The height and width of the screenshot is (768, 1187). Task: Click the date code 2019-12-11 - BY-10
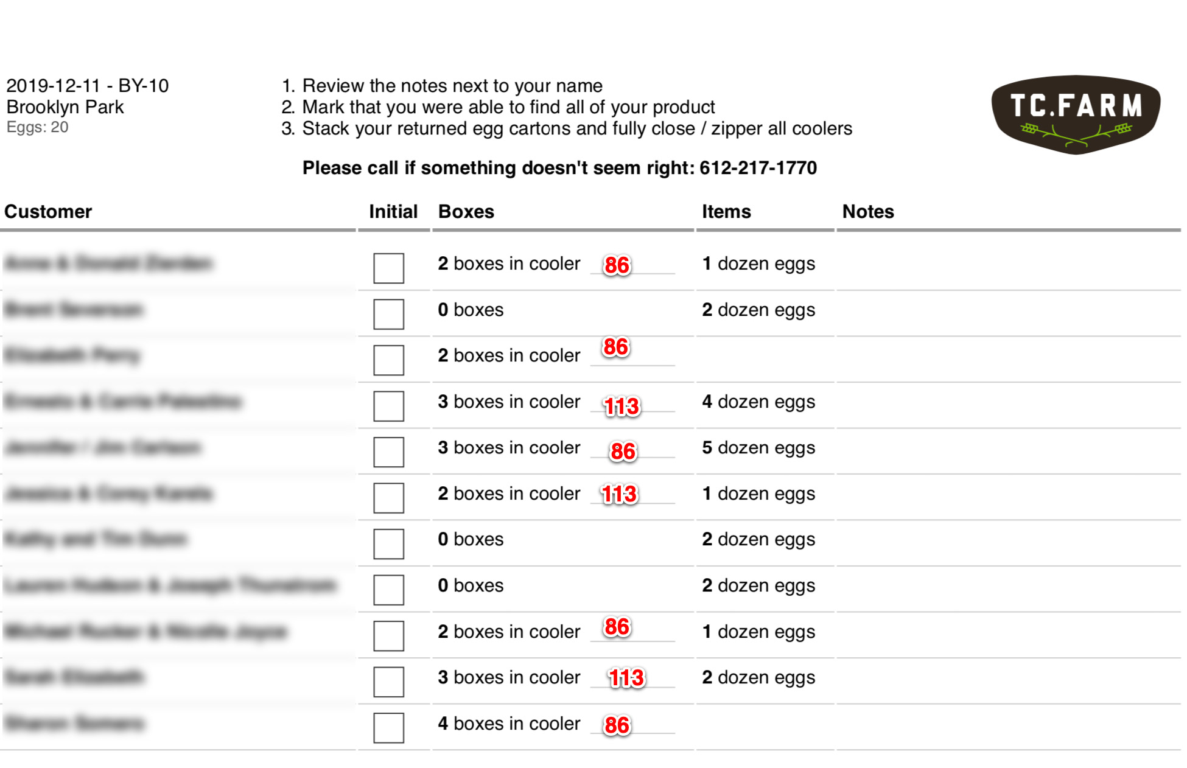coord(87,86)
